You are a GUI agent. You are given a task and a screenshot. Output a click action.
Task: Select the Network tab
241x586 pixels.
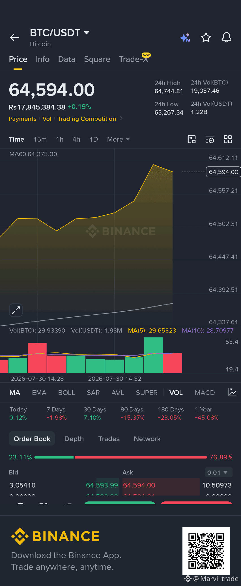(x=147, y=439)
